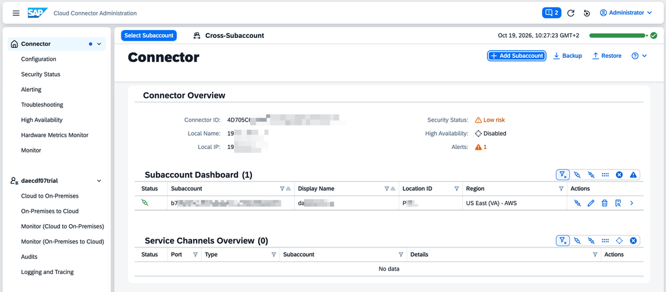666x292 pixels.
Task: Open the Administrator user menu
Action: tap(625, 13)
